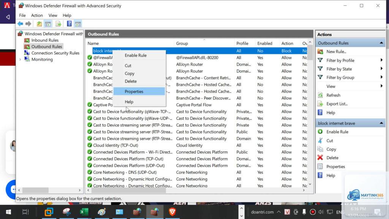Image resolution: width=389 pixels, height=219 pixels.
Task: Click Export List icon in Actions pane
Action: click(320, 104)
